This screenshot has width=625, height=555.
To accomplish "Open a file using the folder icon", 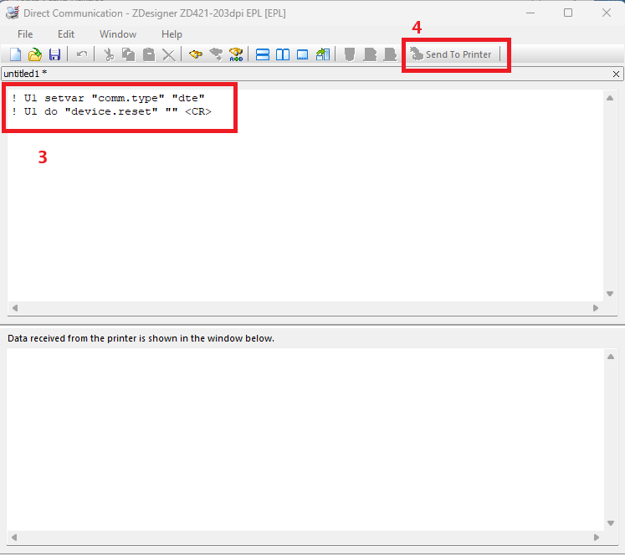I will tap(34, 54).
